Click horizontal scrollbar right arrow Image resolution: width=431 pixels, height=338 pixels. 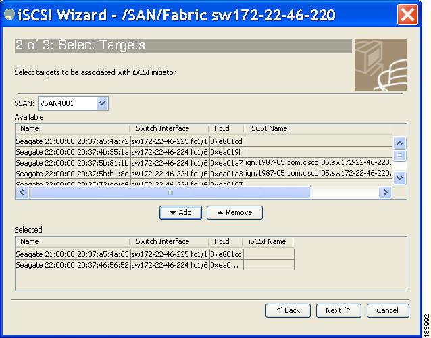(385, 192)
